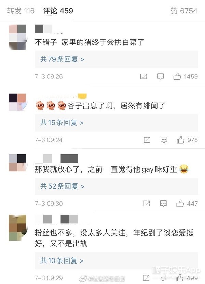Reply to the comment posted 7-3 09:24
The width and height of the screenshot is (205, 284).
pyautogui.click(x=164, y=140)
